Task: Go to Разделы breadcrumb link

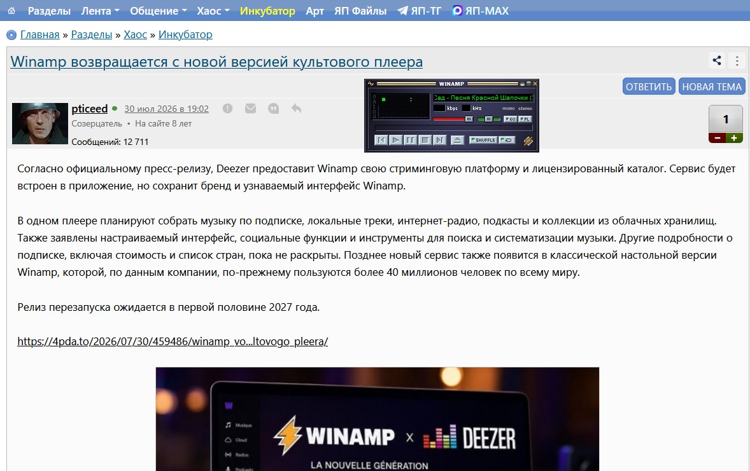Action: pyautogui.click(x=91, y=34)
